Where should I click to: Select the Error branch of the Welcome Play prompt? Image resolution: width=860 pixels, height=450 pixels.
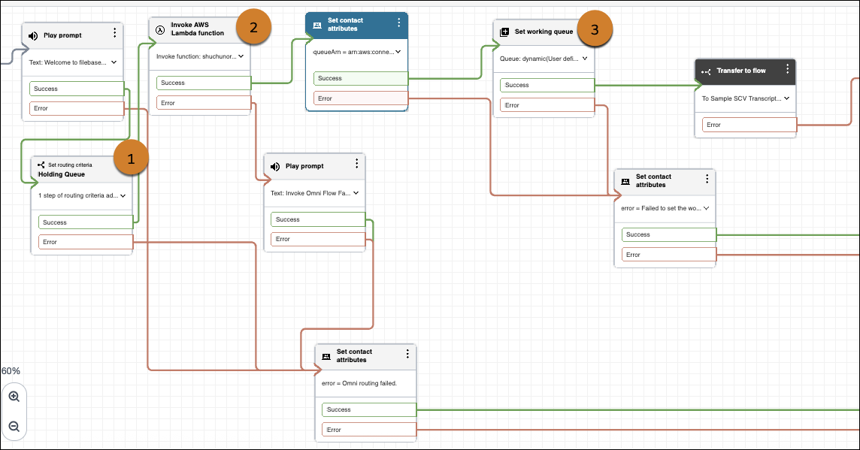point(77,108)
